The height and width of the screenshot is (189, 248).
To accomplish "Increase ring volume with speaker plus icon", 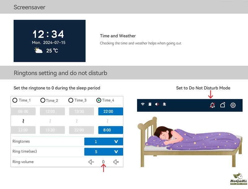I will point(116,162).
